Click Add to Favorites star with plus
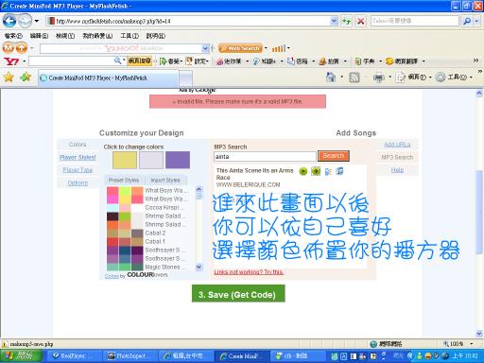Viewport: 484px width, 363px height. pyautogui.click(x=26, y=77)
